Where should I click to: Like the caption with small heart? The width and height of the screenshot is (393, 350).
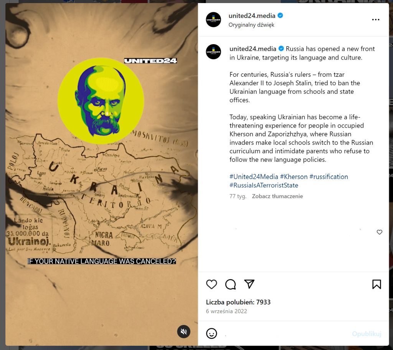coord(380,232)
